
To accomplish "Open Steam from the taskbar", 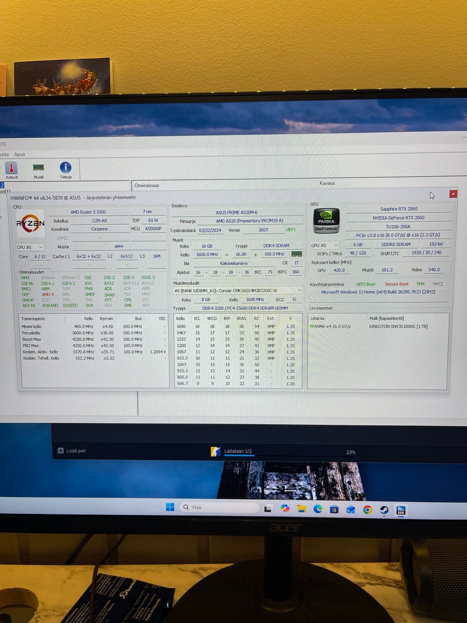I will [384, 510].
